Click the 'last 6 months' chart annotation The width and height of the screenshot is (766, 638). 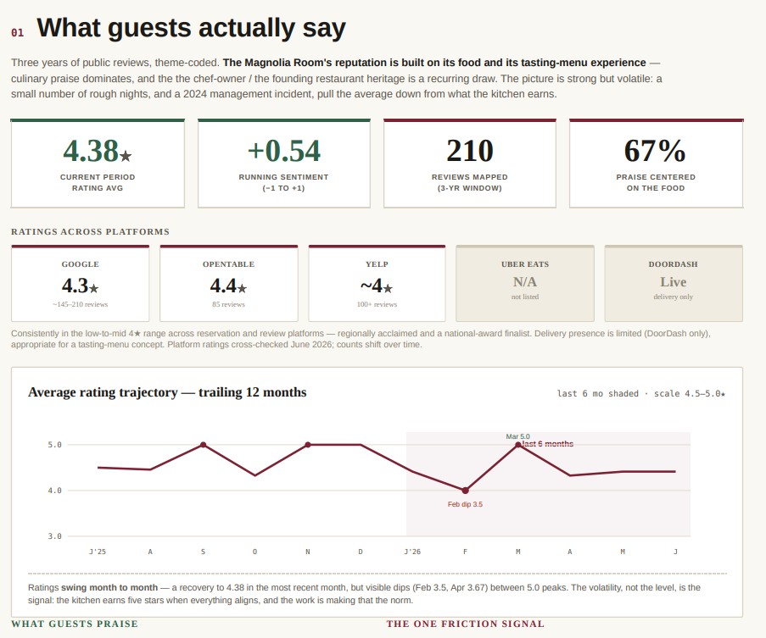click(x=548, y=444)
